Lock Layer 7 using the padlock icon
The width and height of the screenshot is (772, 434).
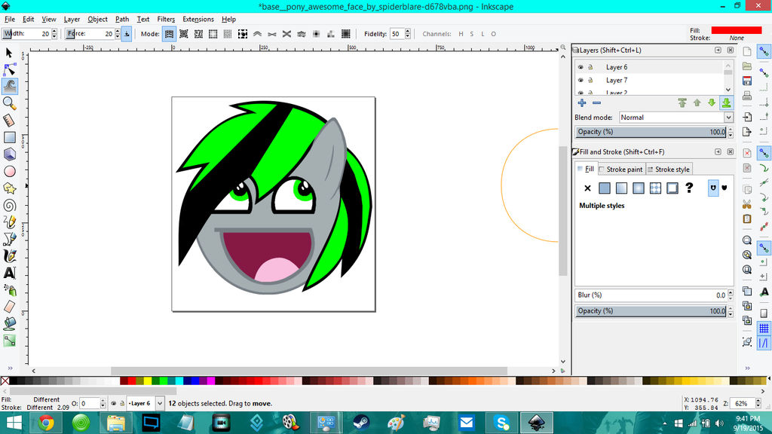coord(590,80)
